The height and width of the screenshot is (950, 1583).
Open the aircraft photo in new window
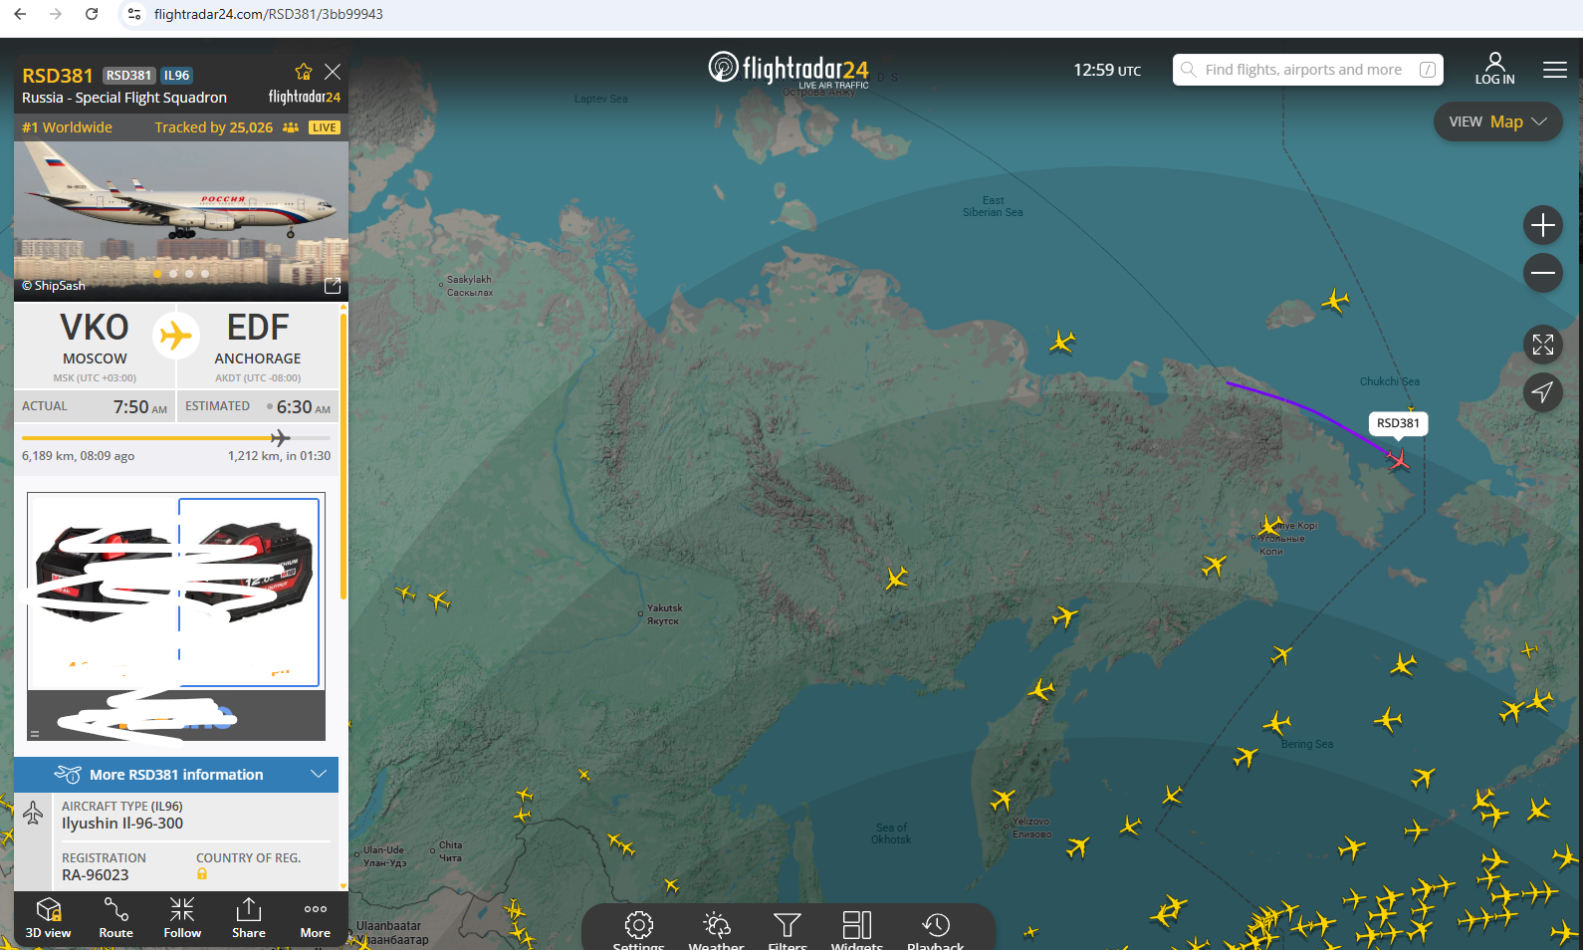click(x=333, y=286)
